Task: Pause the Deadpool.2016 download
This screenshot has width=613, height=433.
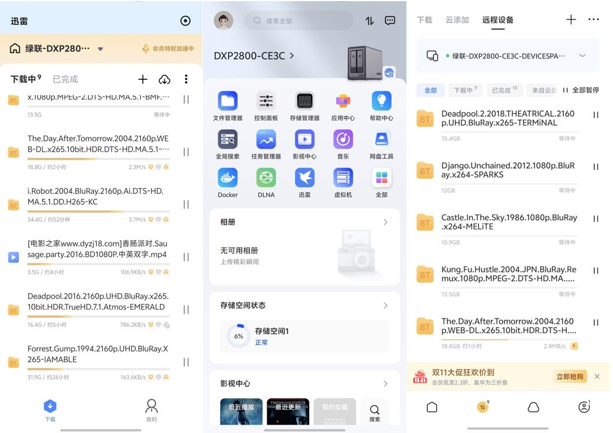Action: point(186,310)
